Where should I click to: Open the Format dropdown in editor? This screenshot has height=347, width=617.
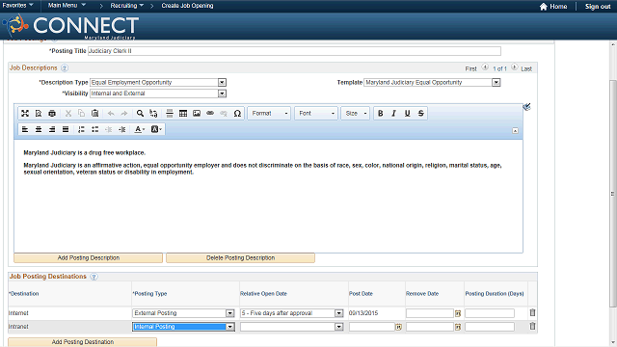coord(269,114)
